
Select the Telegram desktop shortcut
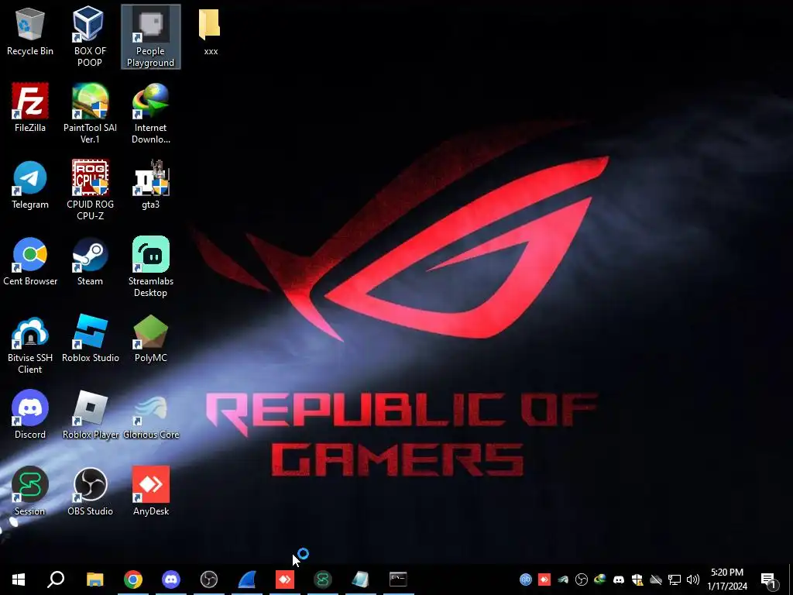30,184
